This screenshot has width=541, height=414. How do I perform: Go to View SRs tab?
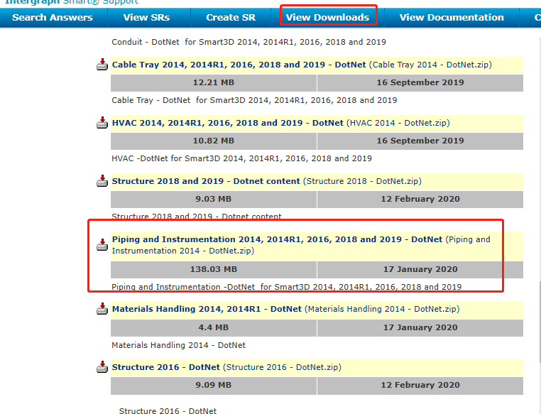pyautogui.click(x=147, y=17)
